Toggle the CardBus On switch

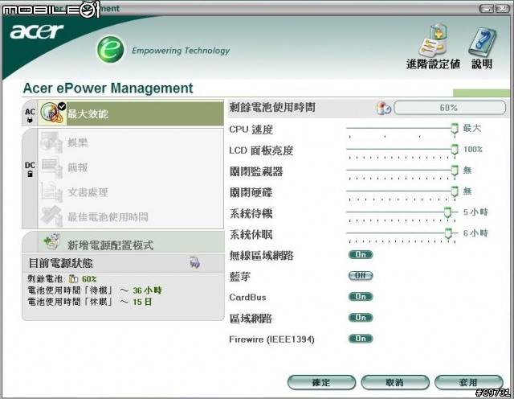click(361, 297)
